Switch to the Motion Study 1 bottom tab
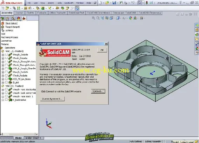199x143 pixels. [x=34, y=138]
